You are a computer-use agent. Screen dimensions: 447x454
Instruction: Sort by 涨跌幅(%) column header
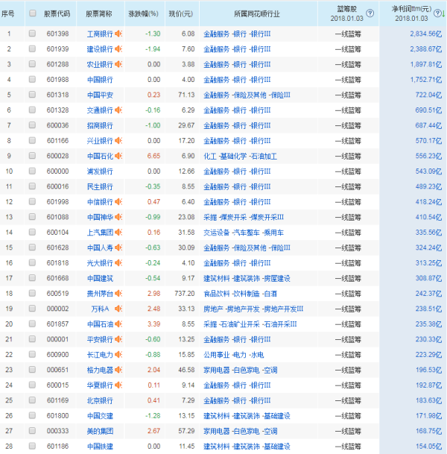pos(144,13)
